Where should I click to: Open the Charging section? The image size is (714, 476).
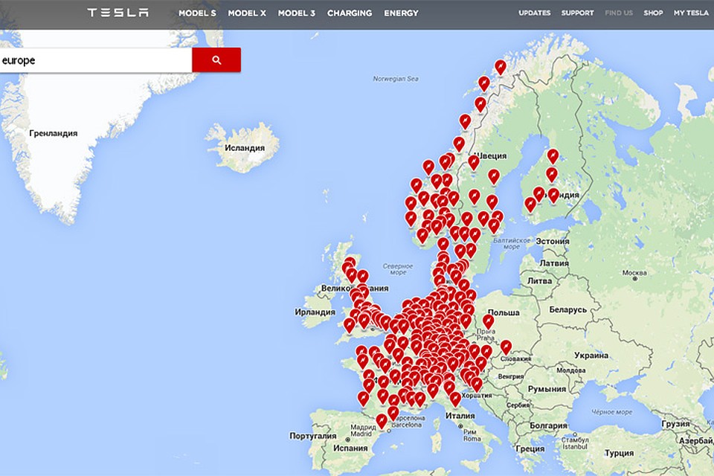coord(350,13)
